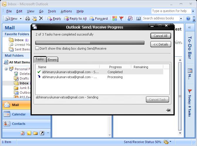
Task: Click the New mail message icon
Action: pos(7,19)
